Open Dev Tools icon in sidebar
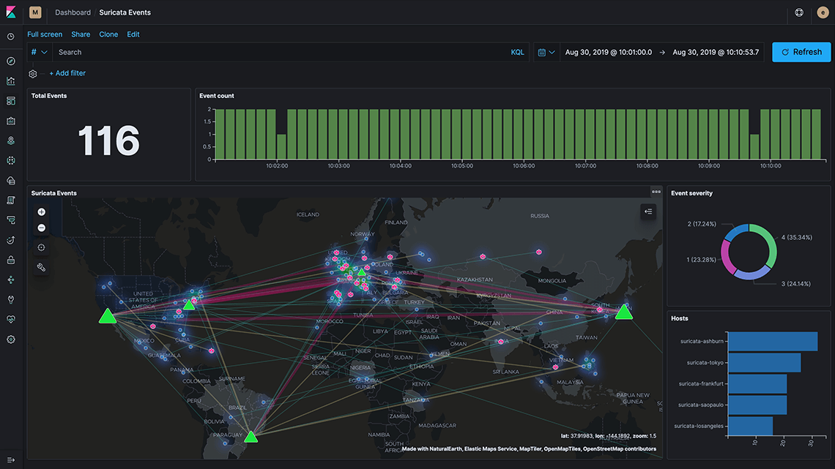 click(11, 299)
